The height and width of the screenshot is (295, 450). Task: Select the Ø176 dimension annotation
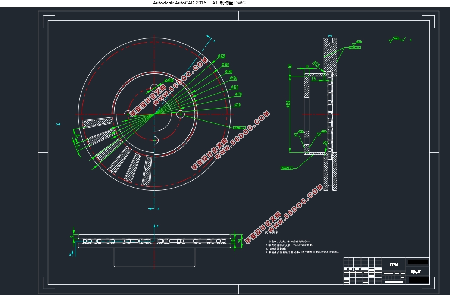point(233,78)
